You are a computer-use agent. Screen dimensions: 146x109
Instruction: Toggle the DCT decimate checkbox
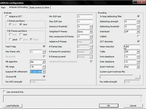tap(138, 41)
